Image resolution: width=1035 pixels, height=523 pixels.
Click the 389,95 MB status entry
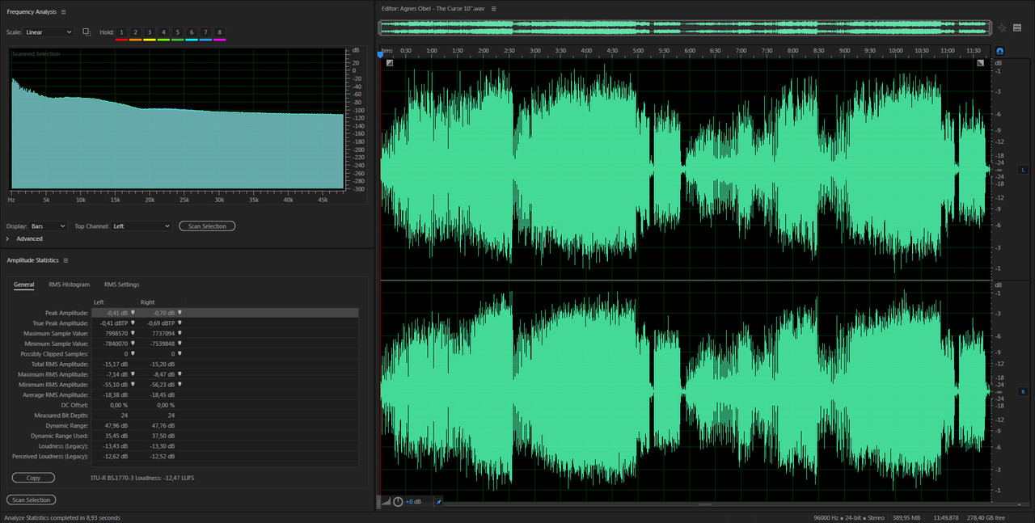click(x=906, y=517)
